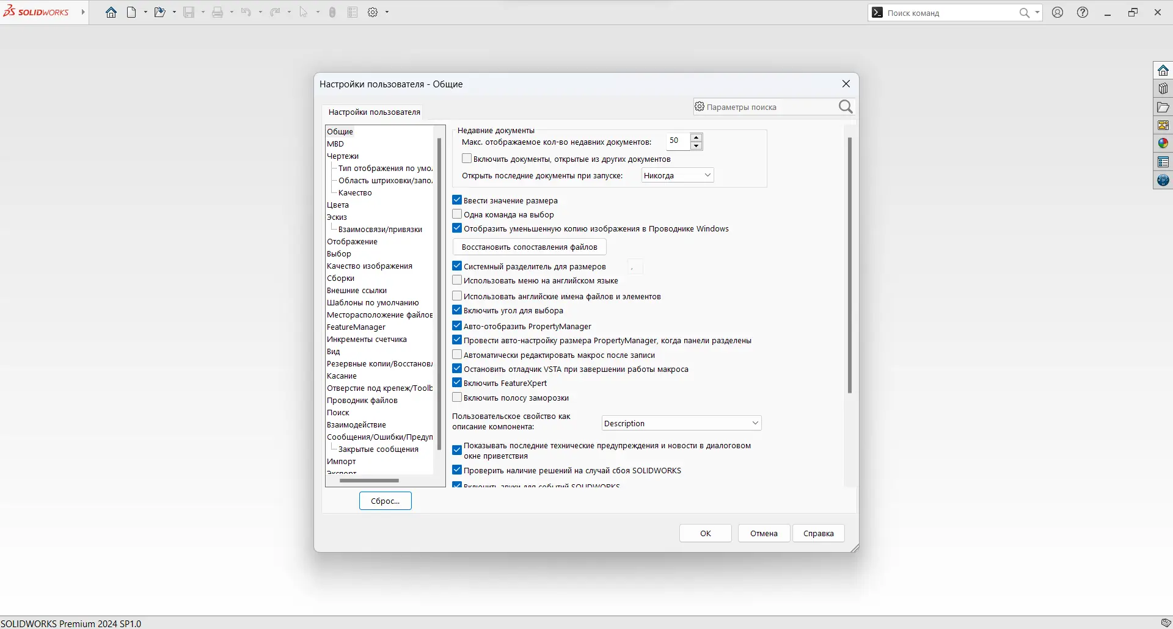
Task: Open the Options gear icon in toolbar
Action: [x=373, y=12]
